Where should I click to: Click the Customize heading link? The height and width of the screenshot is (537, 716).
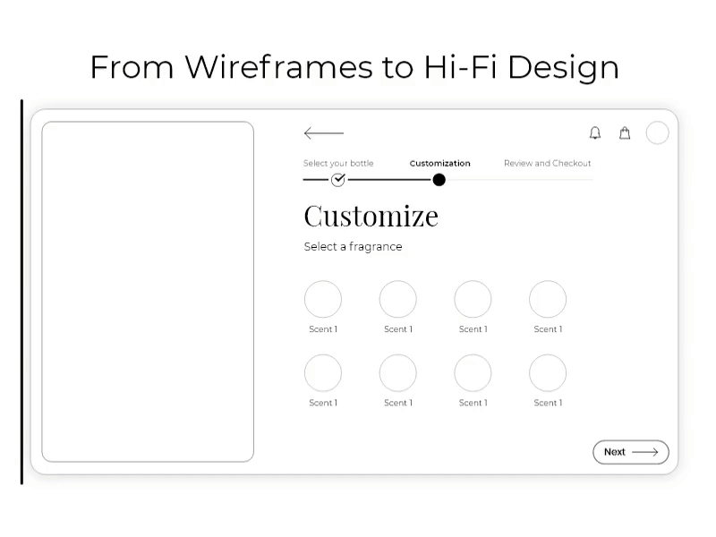(371, 215)
